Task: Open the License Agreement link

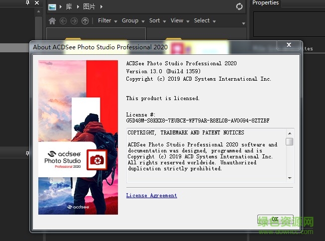Action: pyautogui.click(x=151, y=195)
